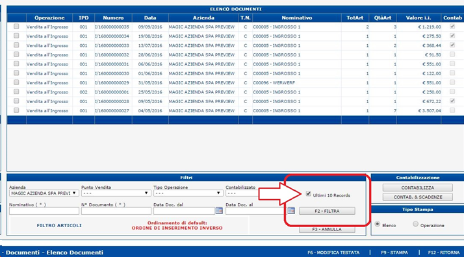Choose F6 - MODIFICA TESTATA in footer
This screenshot has width=464, height=257.
click(x=333, y=252)
